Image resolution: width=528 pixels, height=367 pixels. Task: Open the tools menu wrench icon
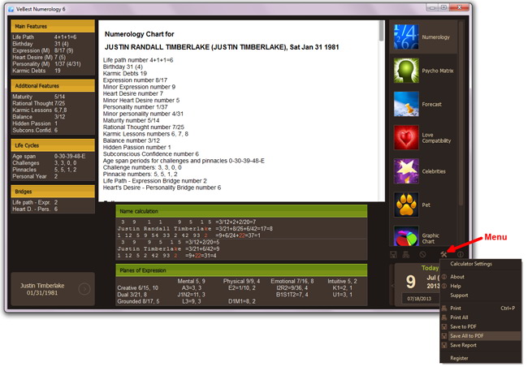click(444, 254)
